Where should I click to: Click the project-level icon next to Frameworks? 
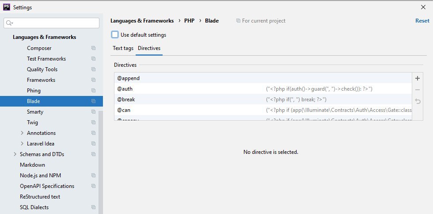[93, 80]
